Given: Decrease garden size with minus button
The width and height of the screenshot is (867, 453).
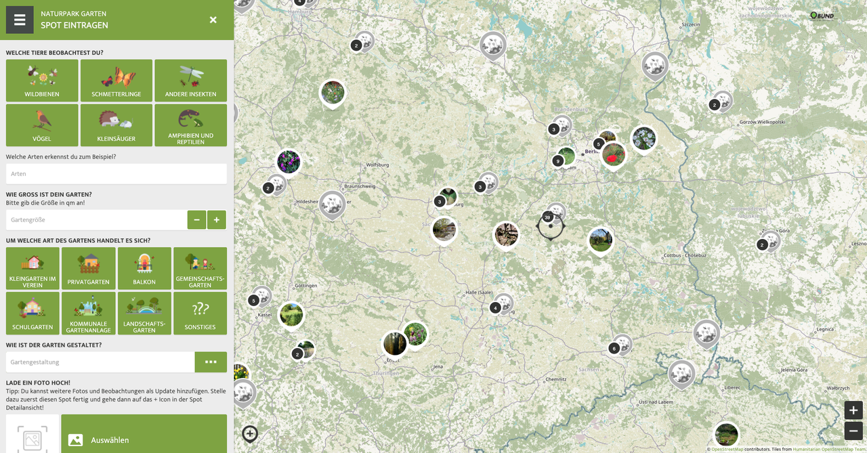Looking at the screenshot, I should point(196,220).
